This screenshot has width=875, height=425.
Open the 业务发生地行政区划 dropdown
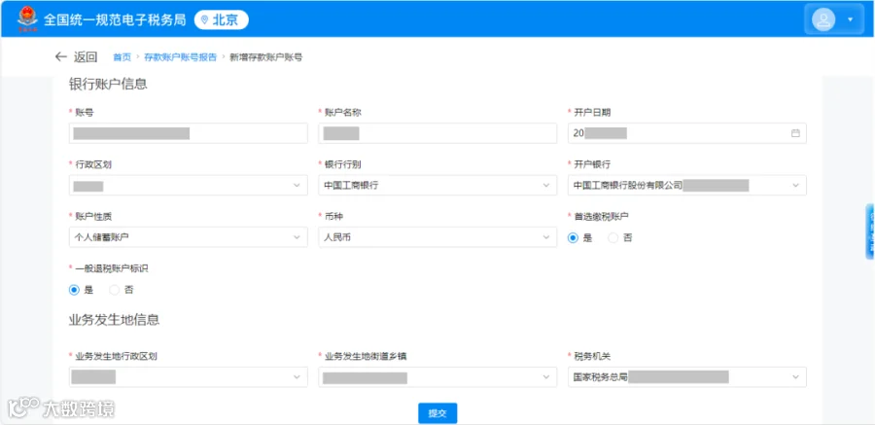[x=188, y=377]
